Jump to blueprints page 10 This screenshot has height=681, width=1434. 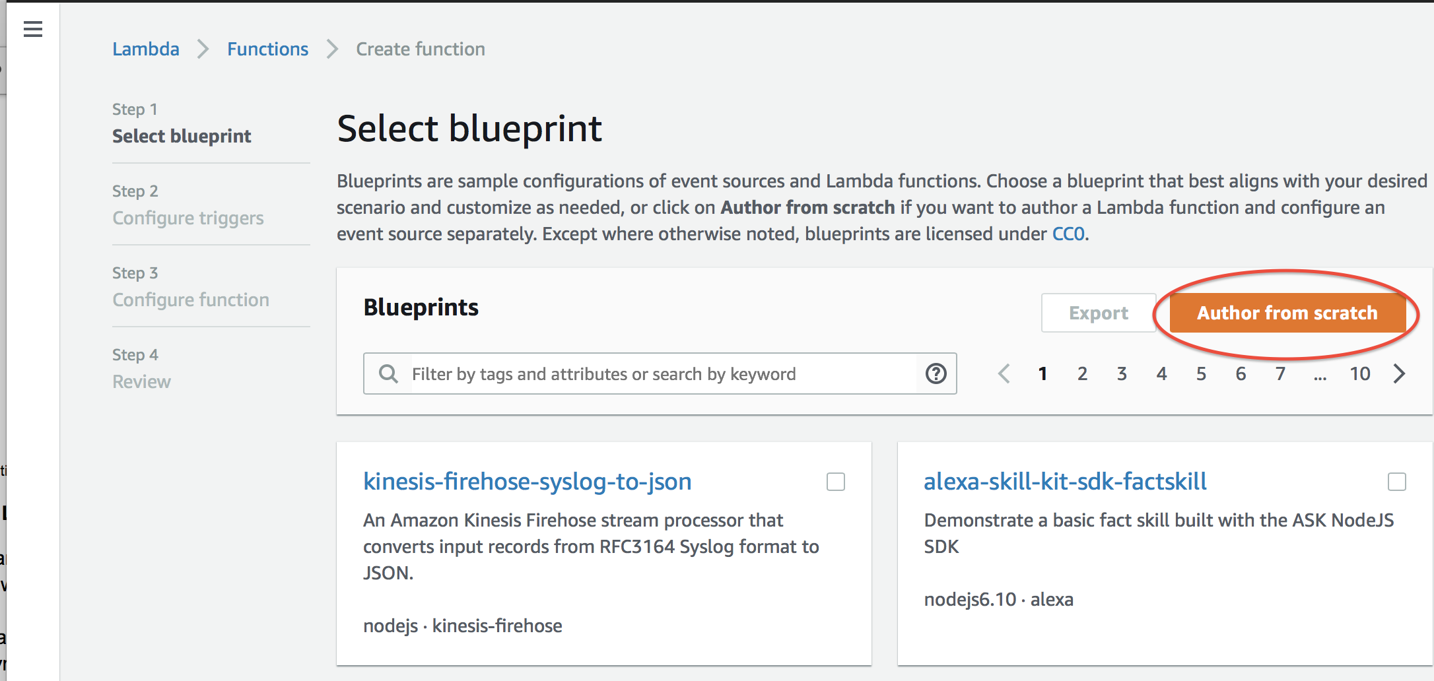[x=1359, y=374]
